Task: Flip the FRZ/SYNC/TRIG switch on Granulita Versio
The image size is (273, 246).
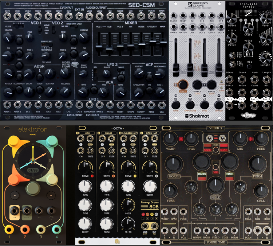Action: [x=233, y=64]
